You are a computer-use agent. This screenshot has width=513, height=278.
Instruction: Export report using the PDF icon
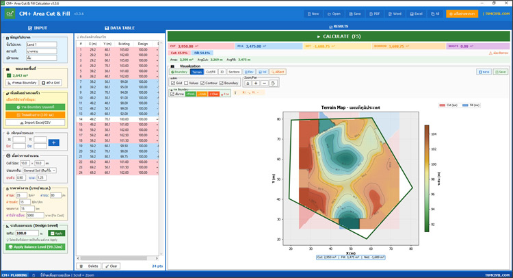tap(374, 13)
